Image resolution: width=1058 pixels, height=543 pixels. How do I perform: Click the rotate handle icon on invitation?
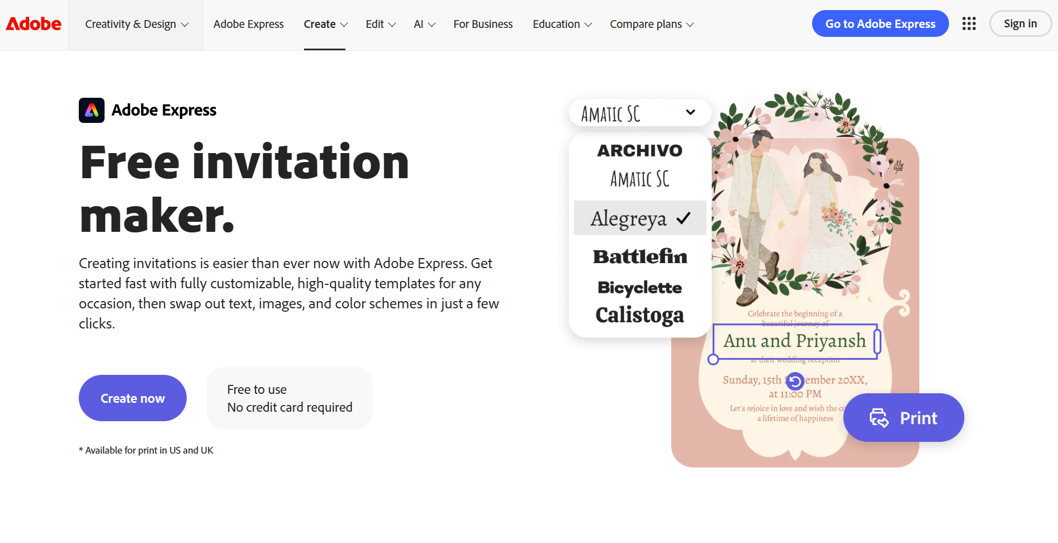pyautogui.click(x=795, y=381)
